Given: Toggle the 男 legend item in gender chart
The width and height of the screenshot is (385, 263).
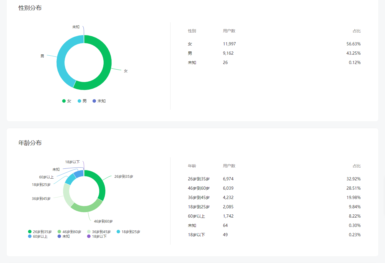Looking at the screenshot, I should [x=82, y=101].
